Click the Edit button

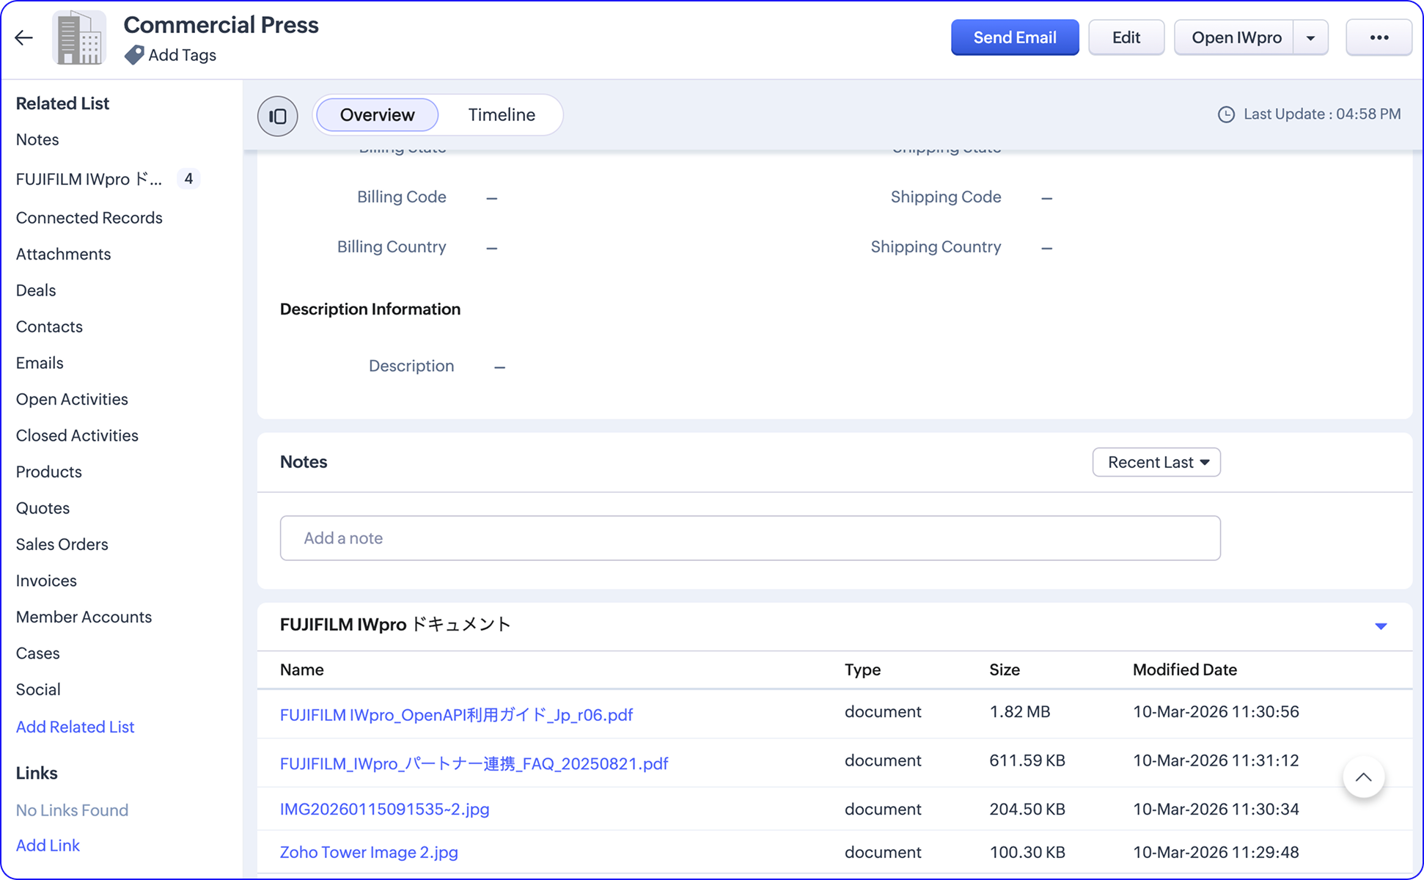pyautogui.click(x=1126, y=37)
